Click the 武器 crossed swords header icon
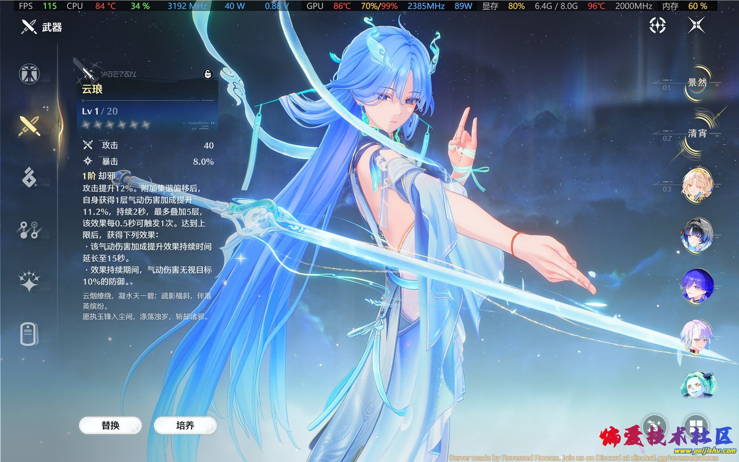739x462 pixels. pos(29,27)
